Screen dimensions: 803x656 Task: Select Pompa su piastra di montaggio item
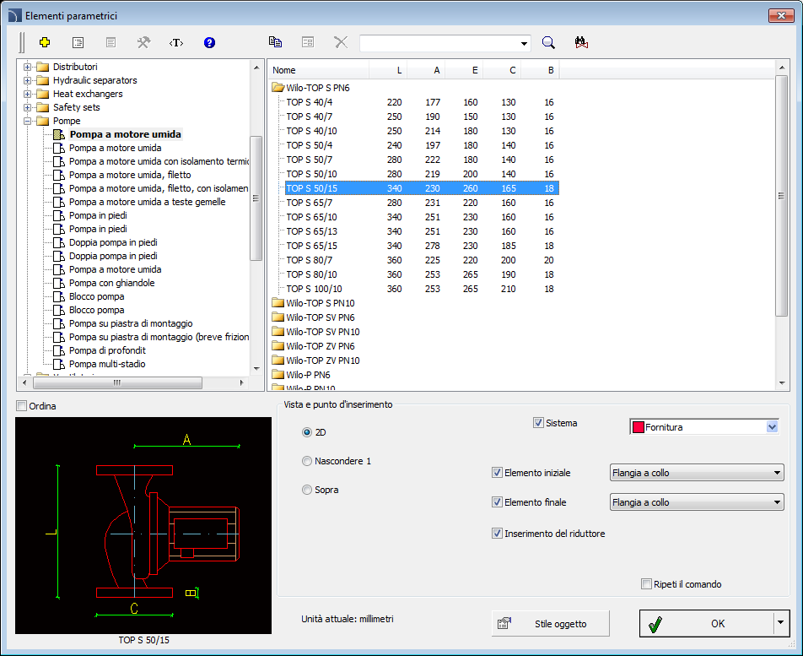(x=131, y=323)
